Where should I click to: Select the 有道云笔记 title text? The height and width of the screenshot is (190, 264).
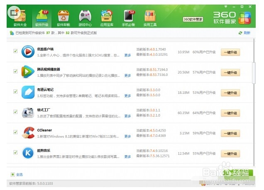click(45, 90)
